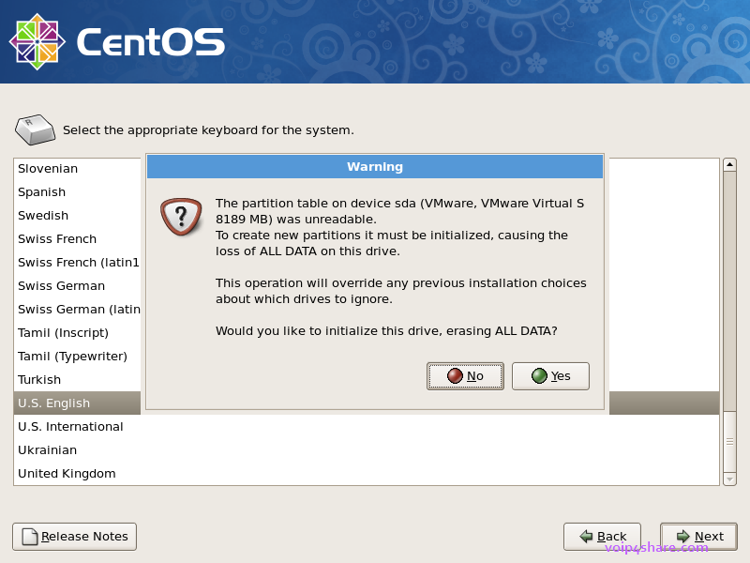Select No to refuse drive initialization

[x=465, y=375]
